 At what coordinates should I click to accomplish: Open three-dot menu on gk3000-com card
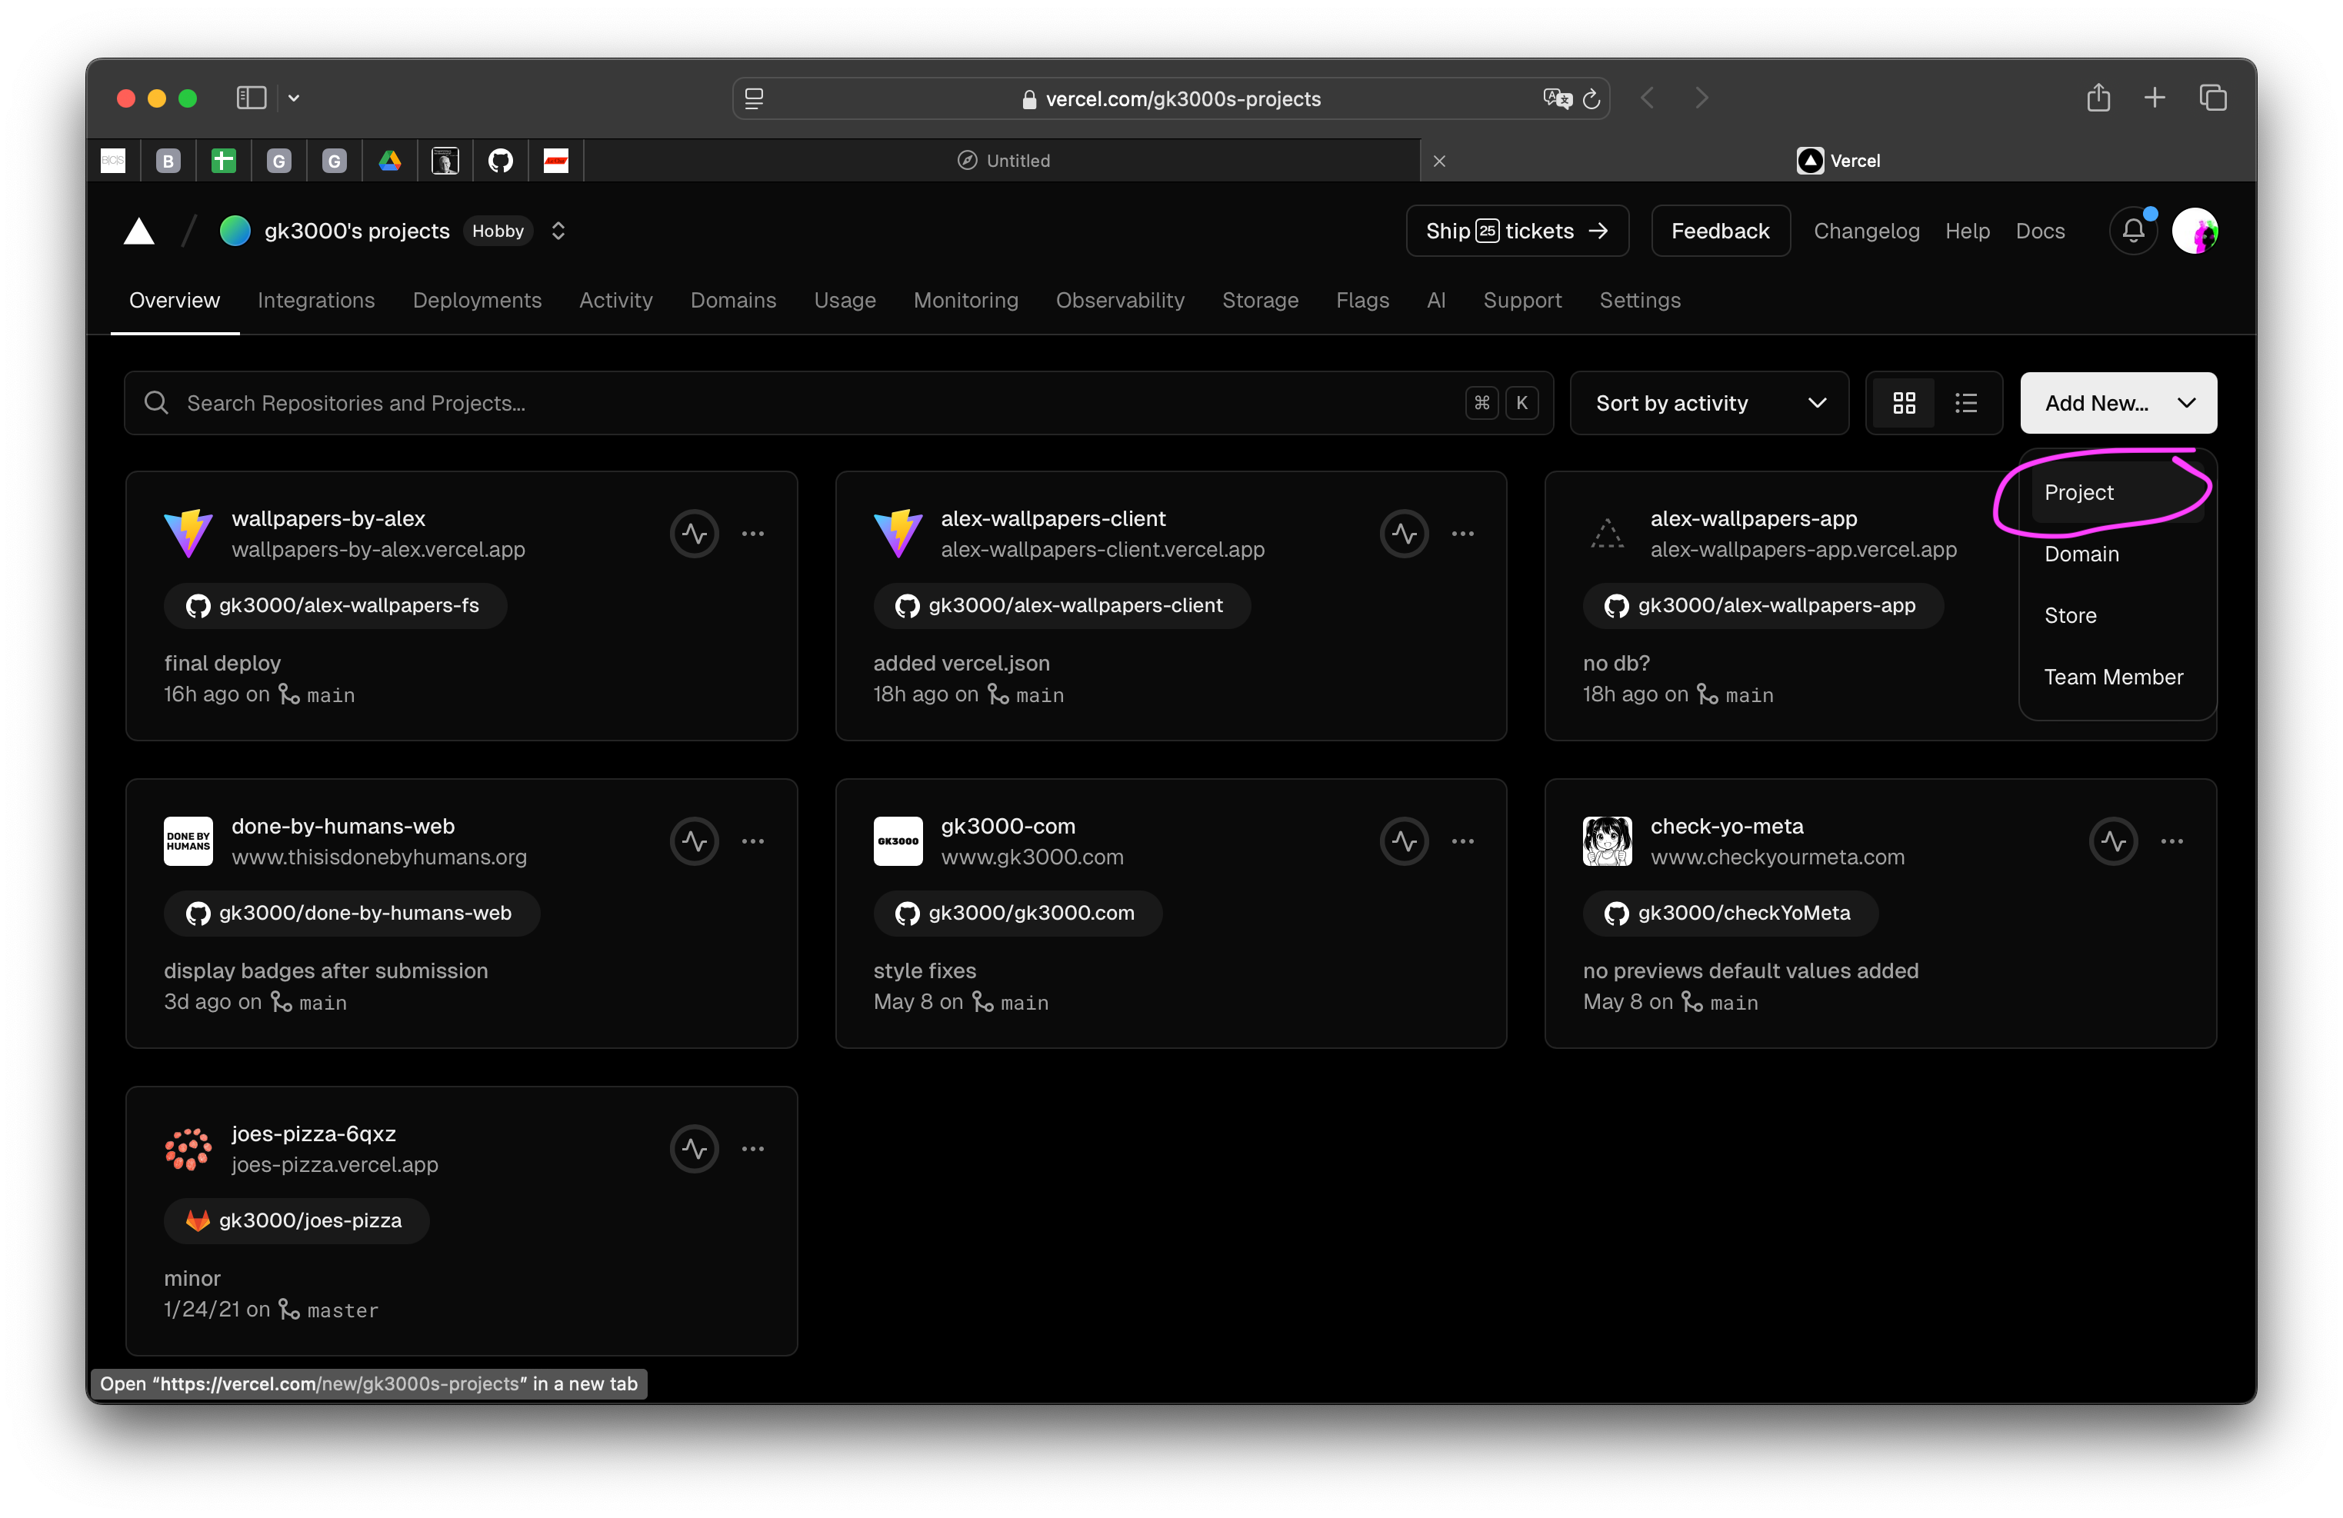point(1462,842)
